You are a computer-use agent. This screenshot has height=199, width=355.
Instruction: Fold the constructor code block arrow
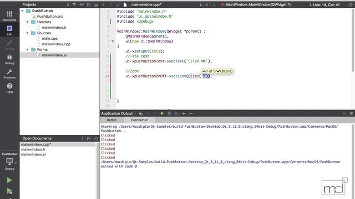pos(113,41)
